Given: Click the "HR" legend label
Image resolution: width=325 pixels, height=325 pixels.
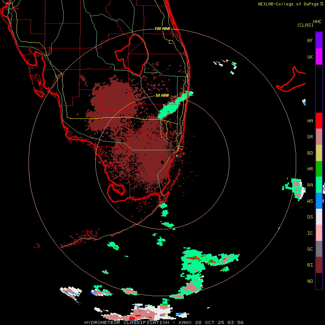Looking at the screenshot, I should tap(310, 169).
